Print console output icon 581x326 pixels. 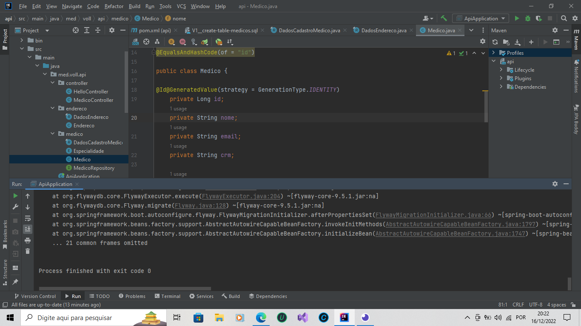[28, 240]
